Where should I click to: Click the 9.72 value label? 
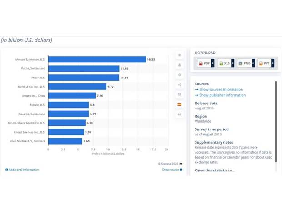(x=111, y=87)
